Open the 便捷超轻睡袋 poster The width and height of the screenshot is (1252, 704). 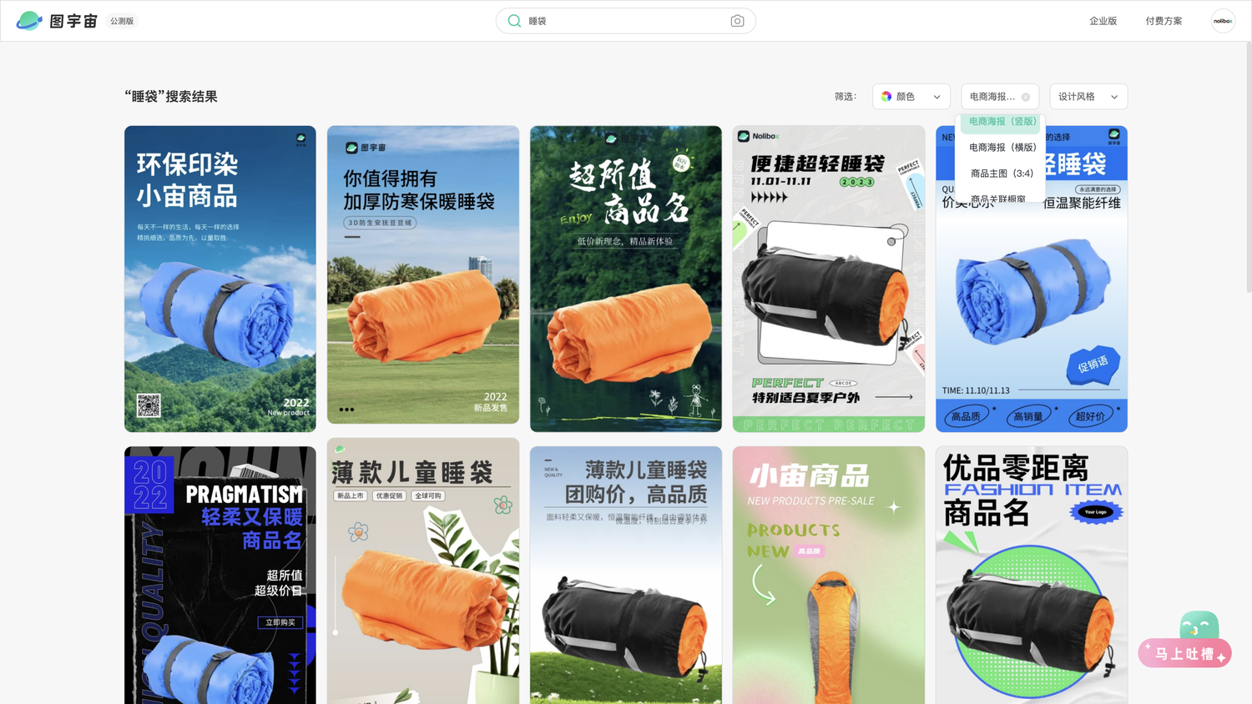pos(829,279)
